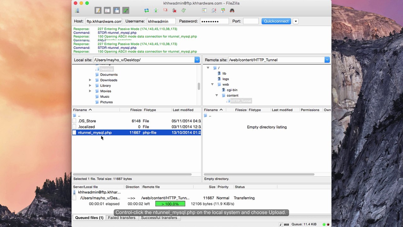Screen dimensions: 403x227
Task: Switch to the Failed transfers tab
Action: (x=122, y=218)
